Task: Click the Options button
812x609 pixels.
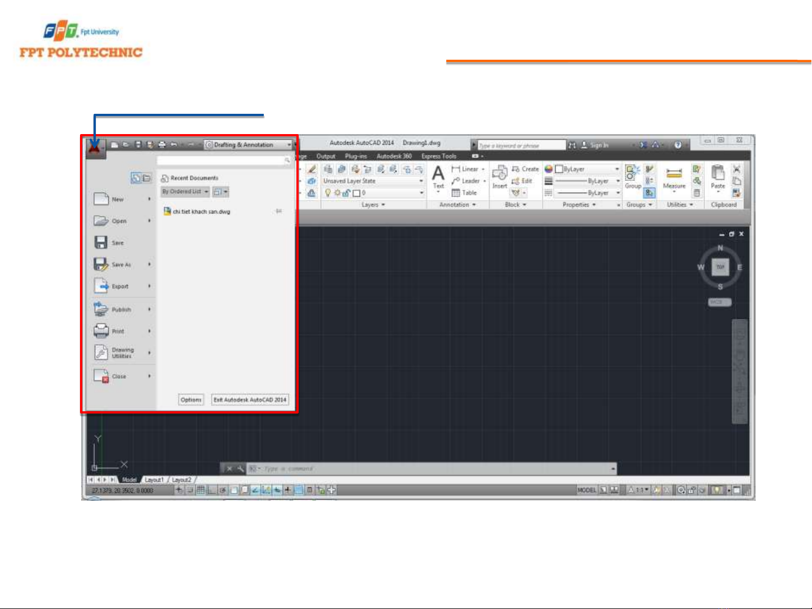Action: 191,399
